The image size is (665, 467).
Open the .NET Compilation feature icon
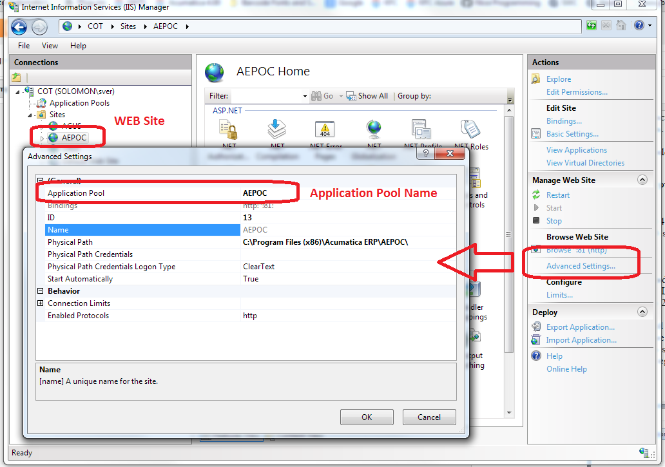tap(277, 129)
